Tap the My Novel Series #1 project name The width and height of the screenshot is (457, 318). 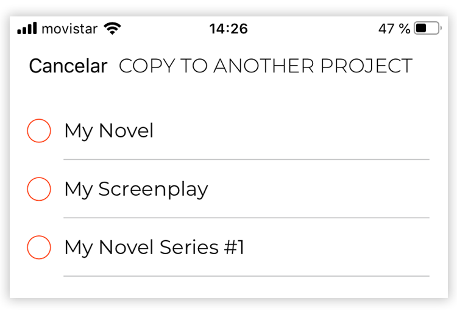[x=155, y=247]
